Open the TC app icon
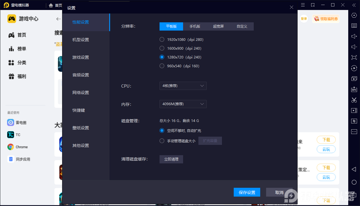The height and width of the screenshot is (206, 360). 11,135
